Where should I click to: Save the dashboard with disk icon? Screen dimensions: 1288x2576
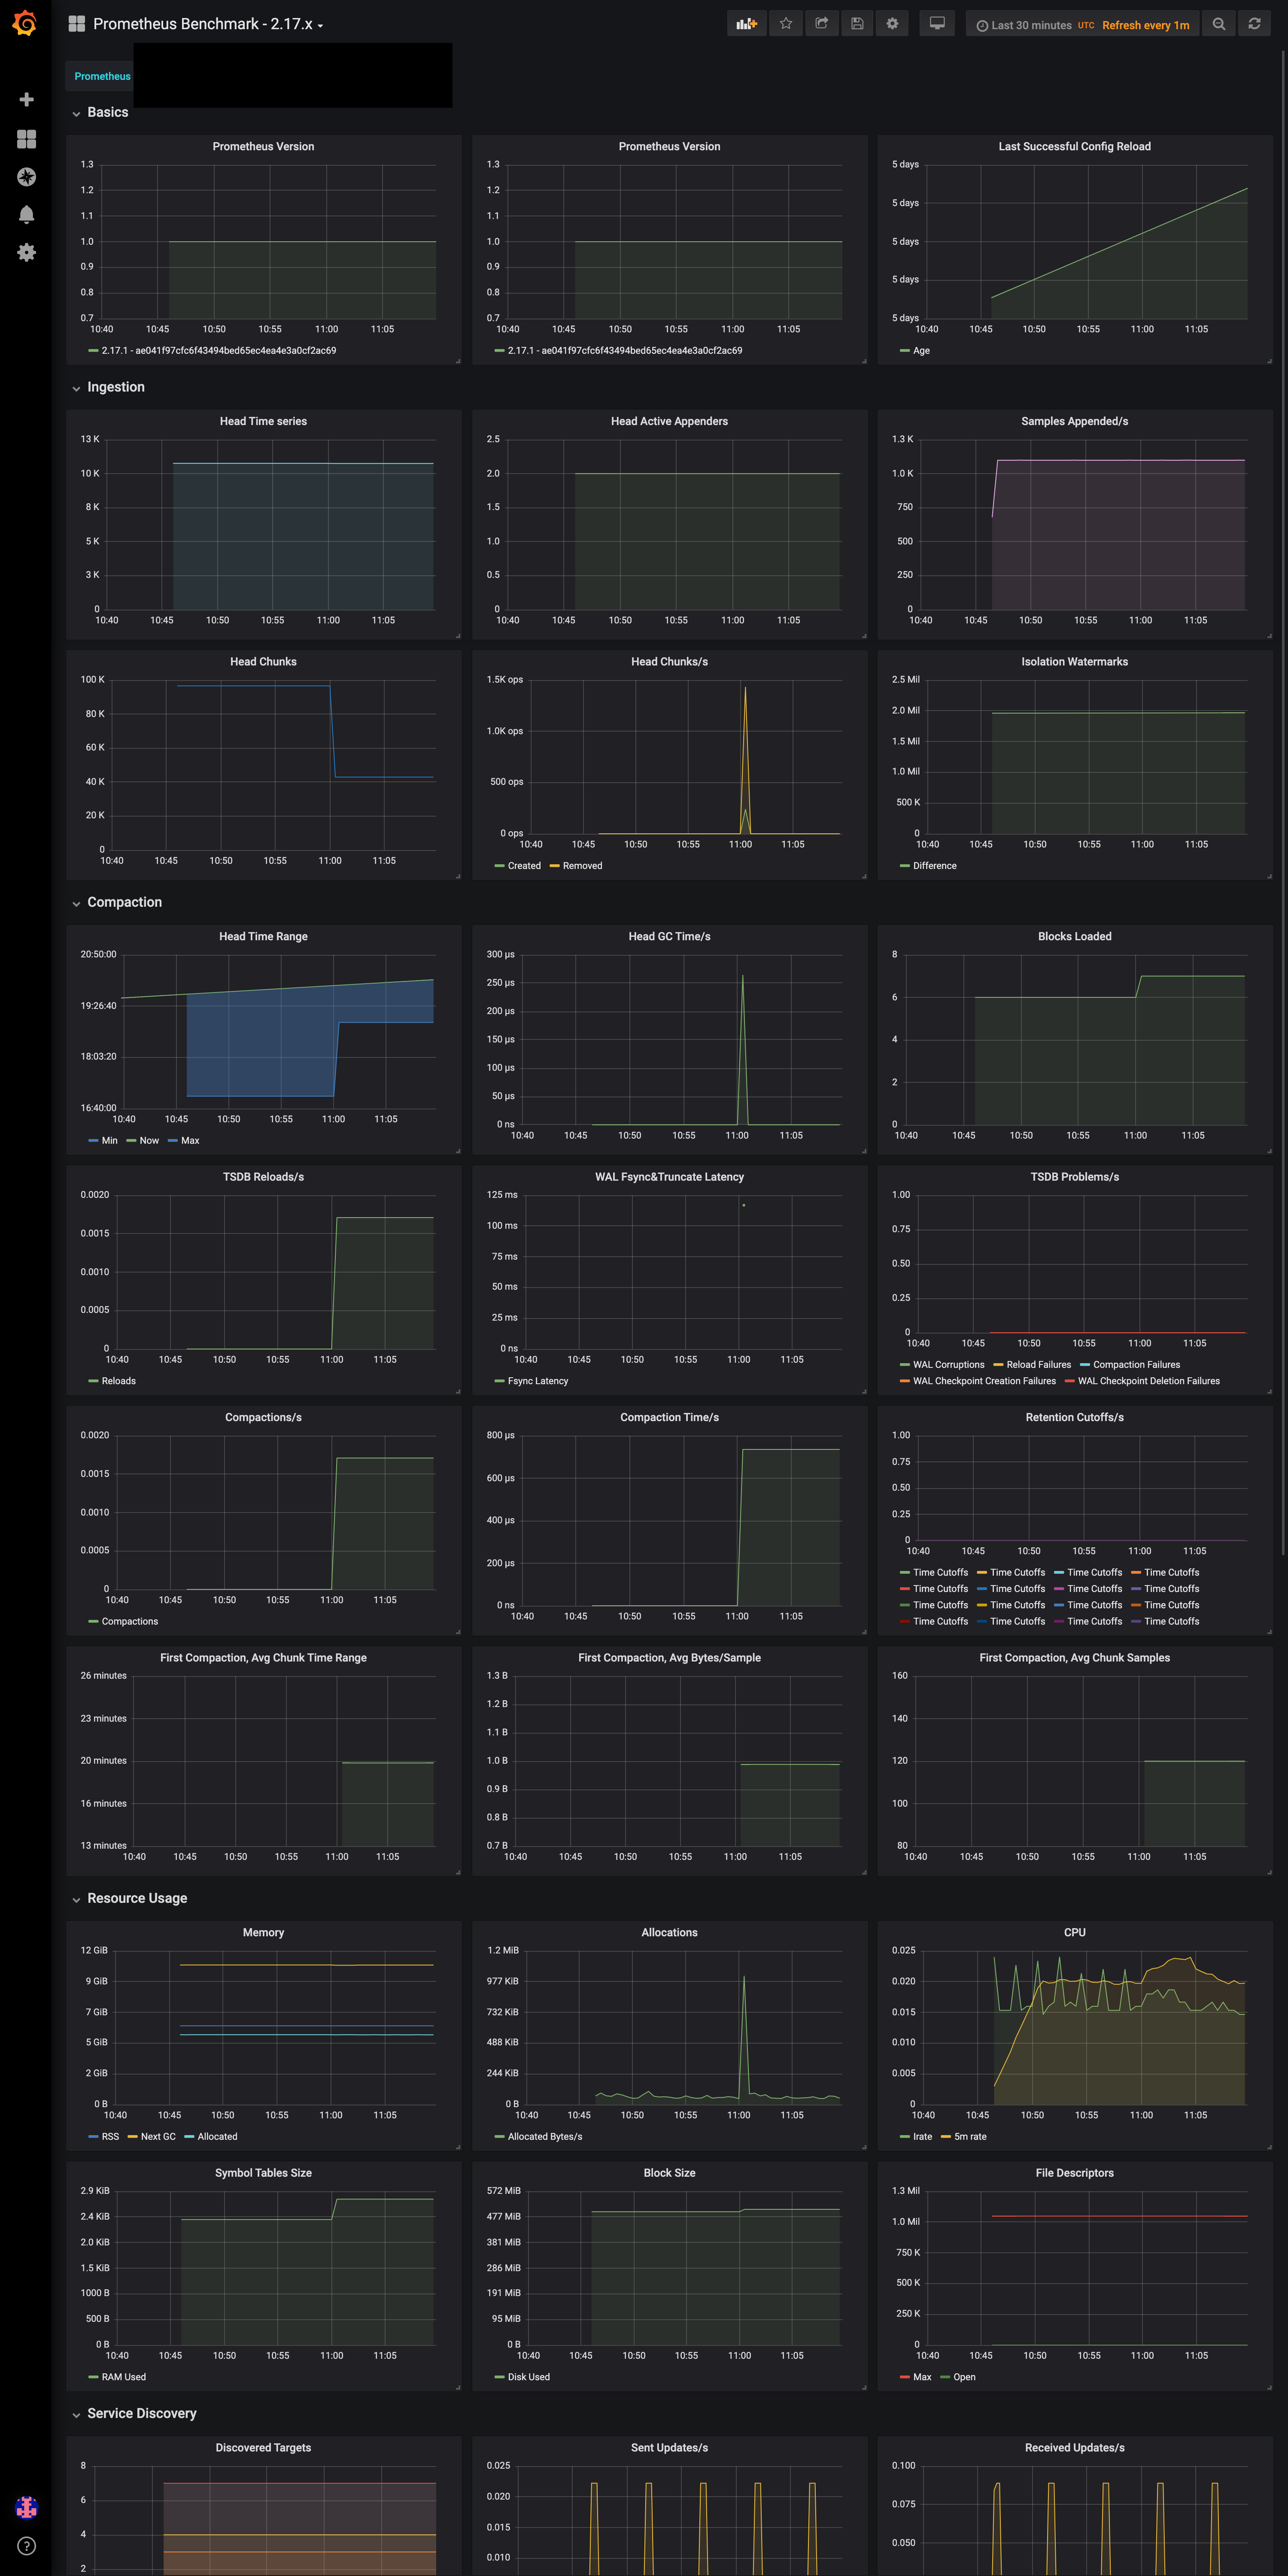pyautogui.click(x=857, y=24)
